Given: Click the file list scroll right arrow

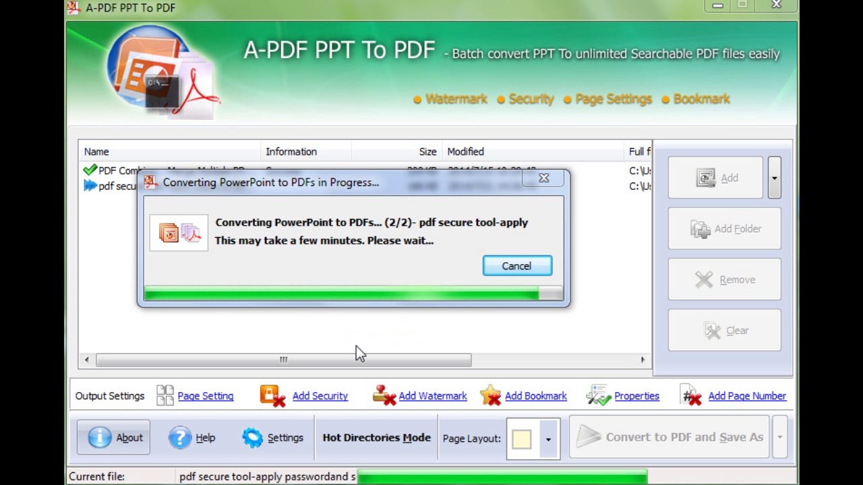Looking at the screenshot, I should tap(643, 360).
